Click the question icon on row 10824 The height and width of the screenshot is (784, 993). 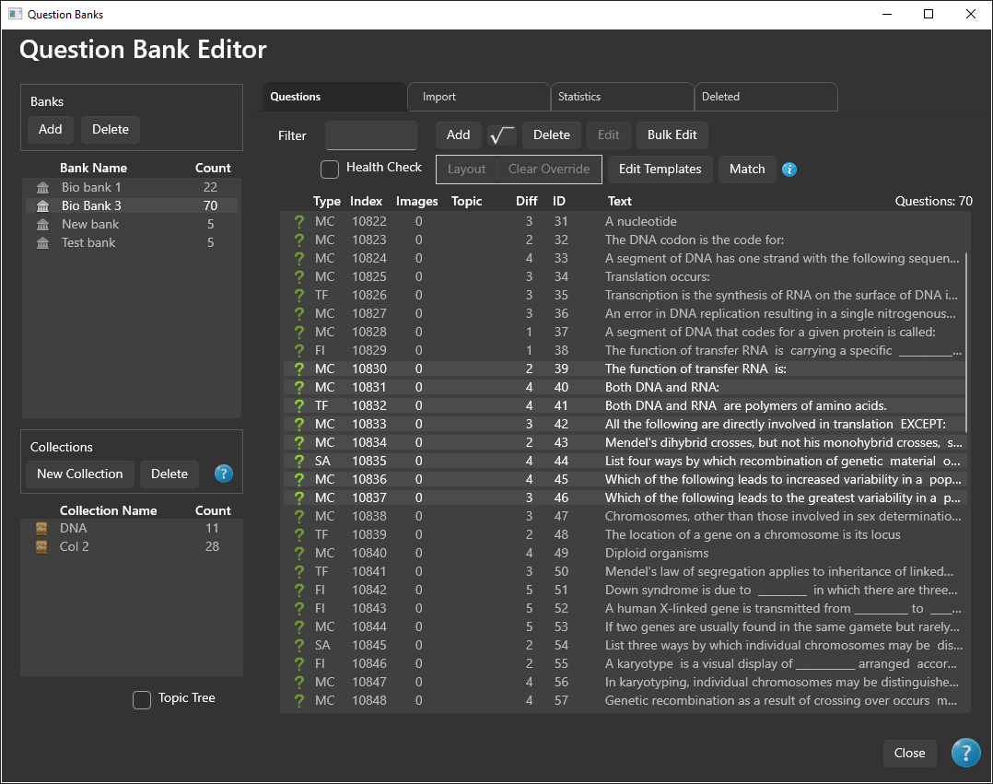[298, 258]
